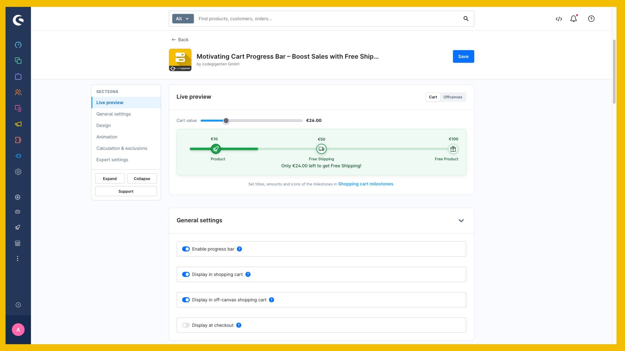
Task: Go to Animation section
Action: tap(126, 137)
